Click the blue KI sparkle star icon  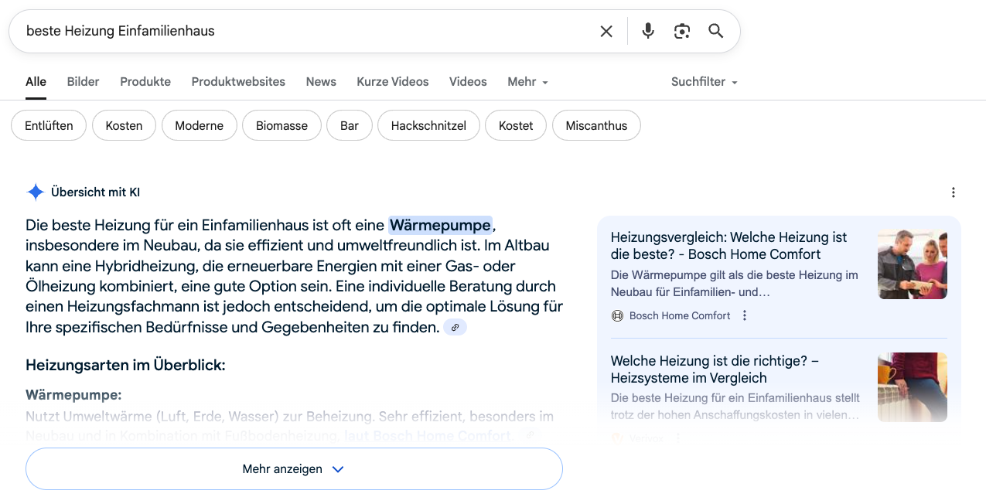click(x=36, y=192)
